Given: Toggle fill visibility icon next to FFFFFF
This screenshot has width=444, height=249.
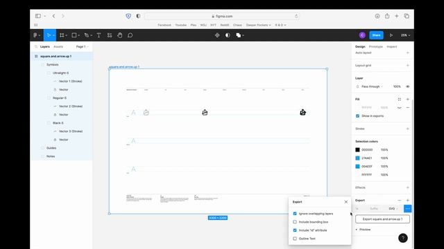Looking at the screenshot, I should click(400, 108).
